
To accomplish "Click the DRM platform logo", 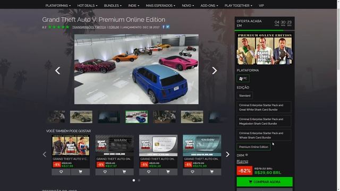I will pyautogui.click(x=242, y=161).
